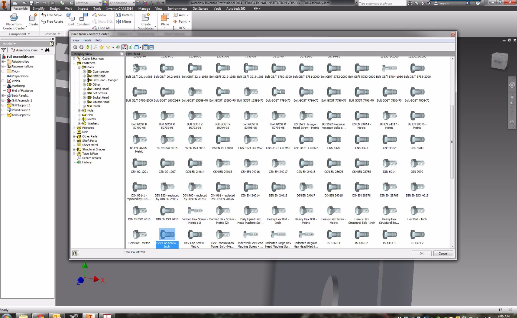Open Favorites star icon

click(x=102, y=47)
